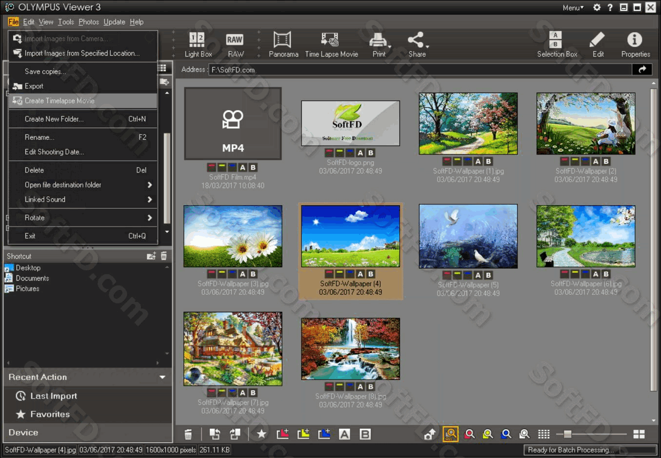Mark image as favorite with star icon
The width and height of the screenshot is (661, 458).
click(x=261, y=434)
